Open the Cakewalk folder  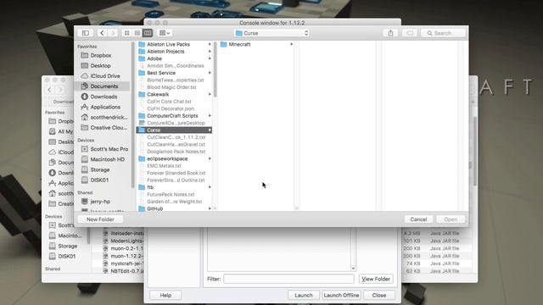[x=158, y=94]
